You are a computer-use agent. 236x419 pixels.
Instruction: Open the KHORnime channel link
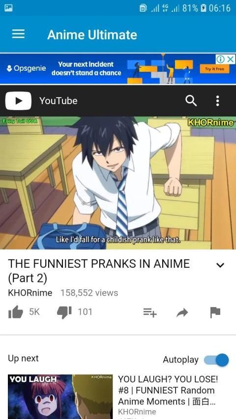click(x=30, y=293)
